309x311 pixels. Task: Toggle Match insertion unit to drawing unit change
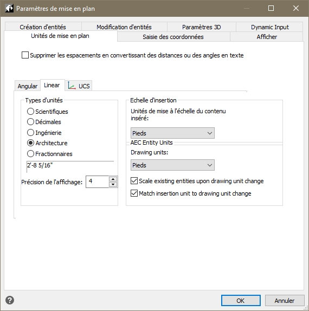[134, 193]
